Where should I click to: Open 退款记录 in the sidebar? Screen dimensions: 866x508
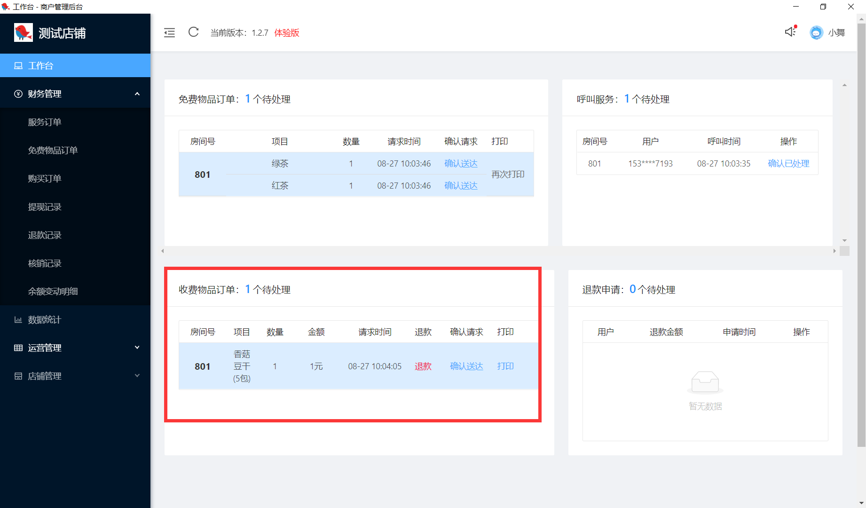[45, 235]
